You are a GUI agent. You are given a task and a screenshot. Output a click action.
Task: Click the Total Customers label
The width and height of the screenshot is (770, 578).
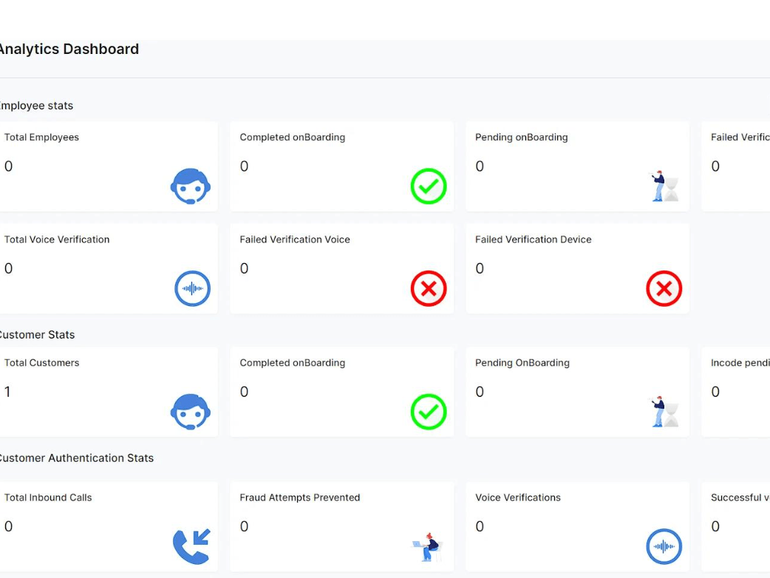(x=41, y=362)
